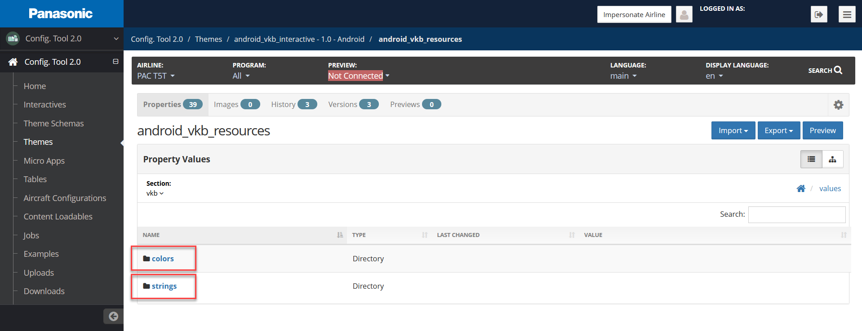The image size is (862, 331).
Task: Open the AIRLINE PAC T5T dropdown
Action: pos(156,76)
